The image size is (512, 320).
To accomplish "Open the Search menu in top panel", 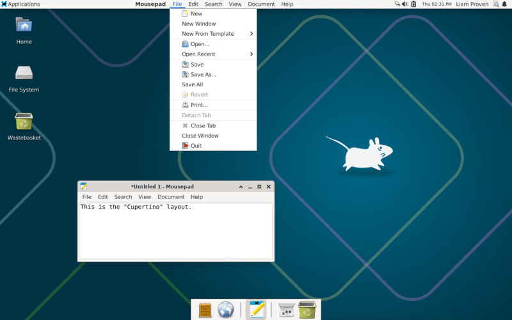I will pyautogui.click(x=213, y=4).
